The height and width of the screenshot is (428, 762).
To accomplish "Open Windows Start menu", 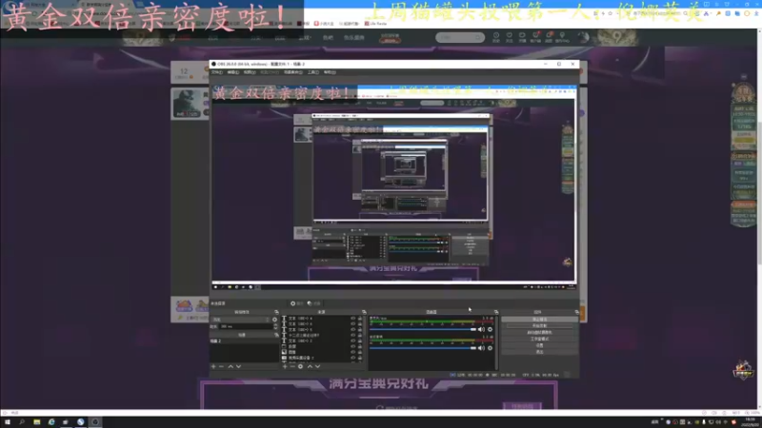I will pyautogui.click(x=7, y=422).
